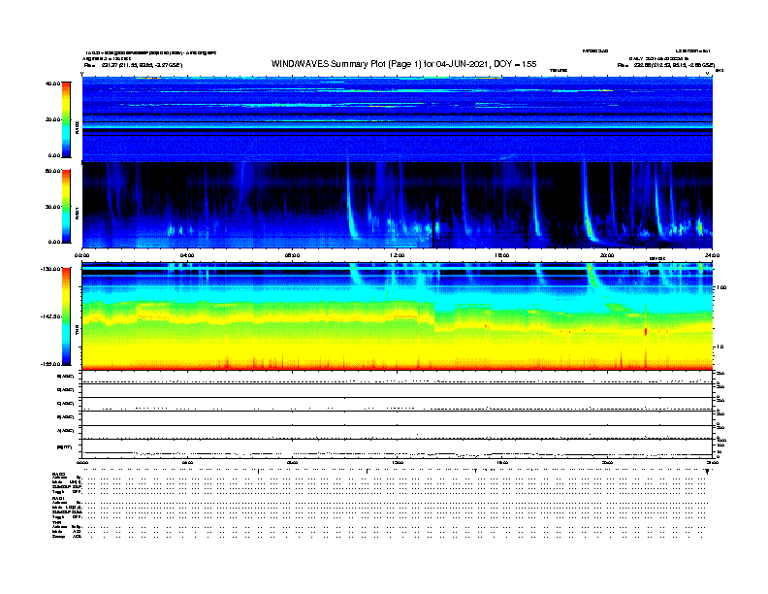The width and height of the screenshot is (768, 594).
Task: Click the 12:00 tick label under RAD1 panel
Action: pos(398,255)
